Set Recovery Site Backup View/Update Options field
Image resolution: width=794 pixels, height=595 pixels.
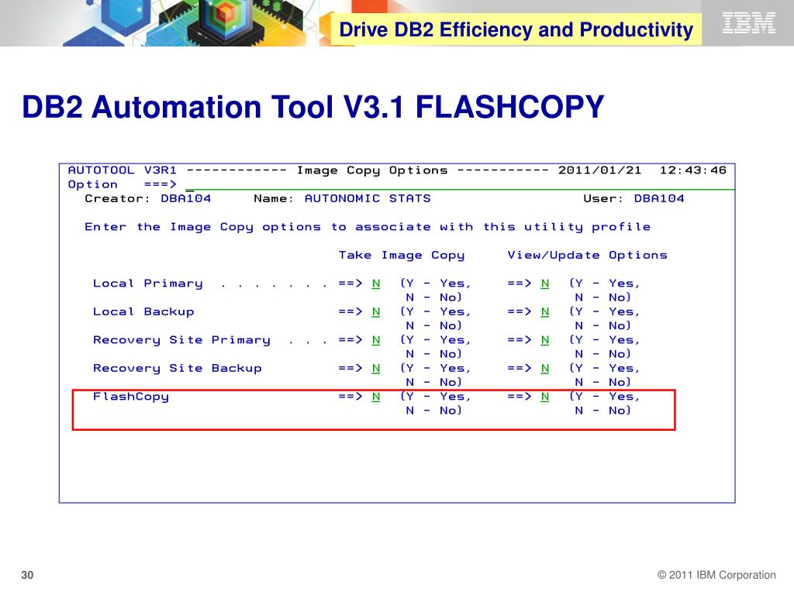coord(545,368)
